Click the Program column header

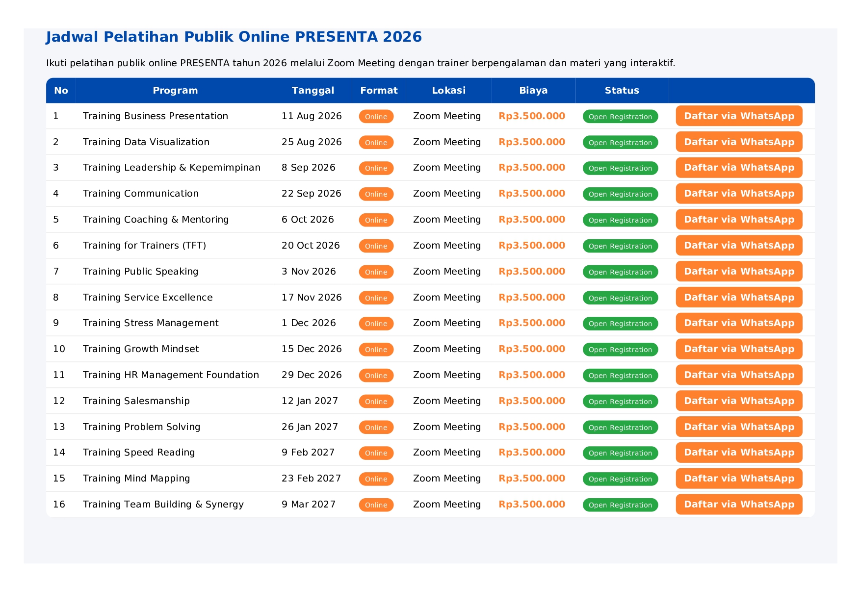point(175,91)
